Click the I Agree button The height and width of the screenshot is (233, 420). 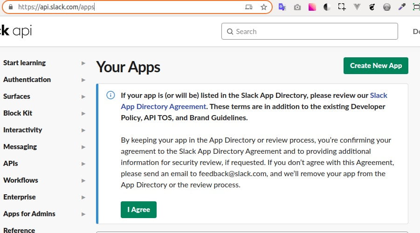coord(138,210)
